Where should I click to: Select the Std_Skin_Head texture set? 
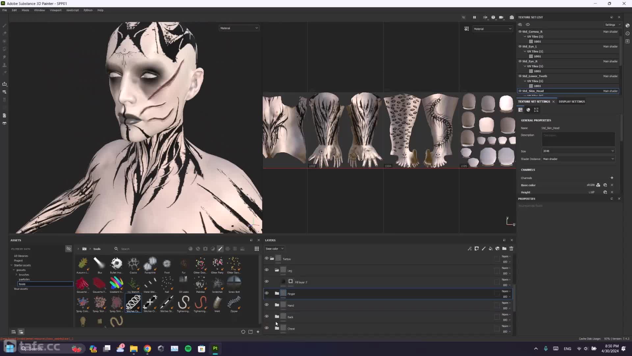tap(568, 91)
